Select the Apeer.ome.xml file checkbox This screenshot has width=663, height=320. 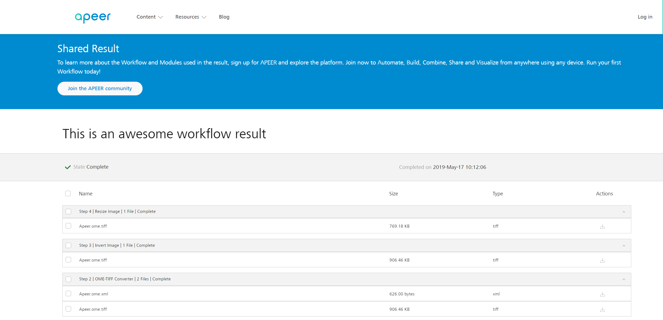pos(68,293)
